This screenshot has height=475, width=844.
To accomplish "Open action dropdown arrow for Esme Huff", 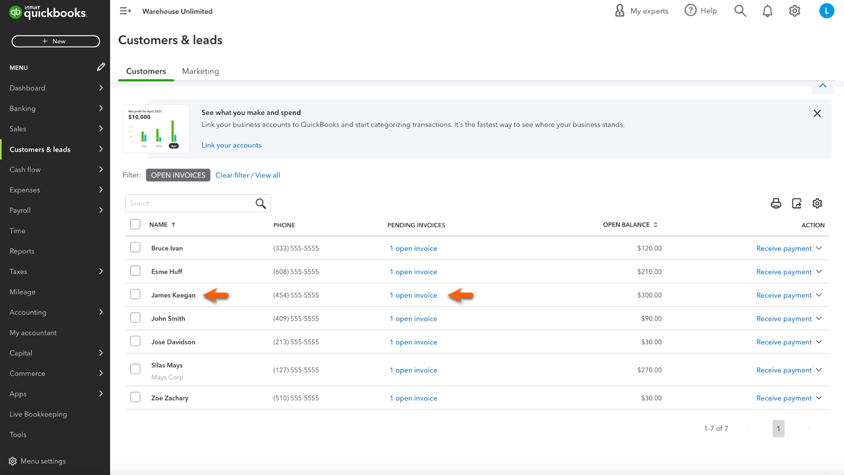I will 819,271.
